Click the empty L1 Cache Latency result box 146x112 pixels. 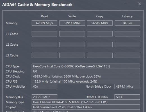(127, 34)
